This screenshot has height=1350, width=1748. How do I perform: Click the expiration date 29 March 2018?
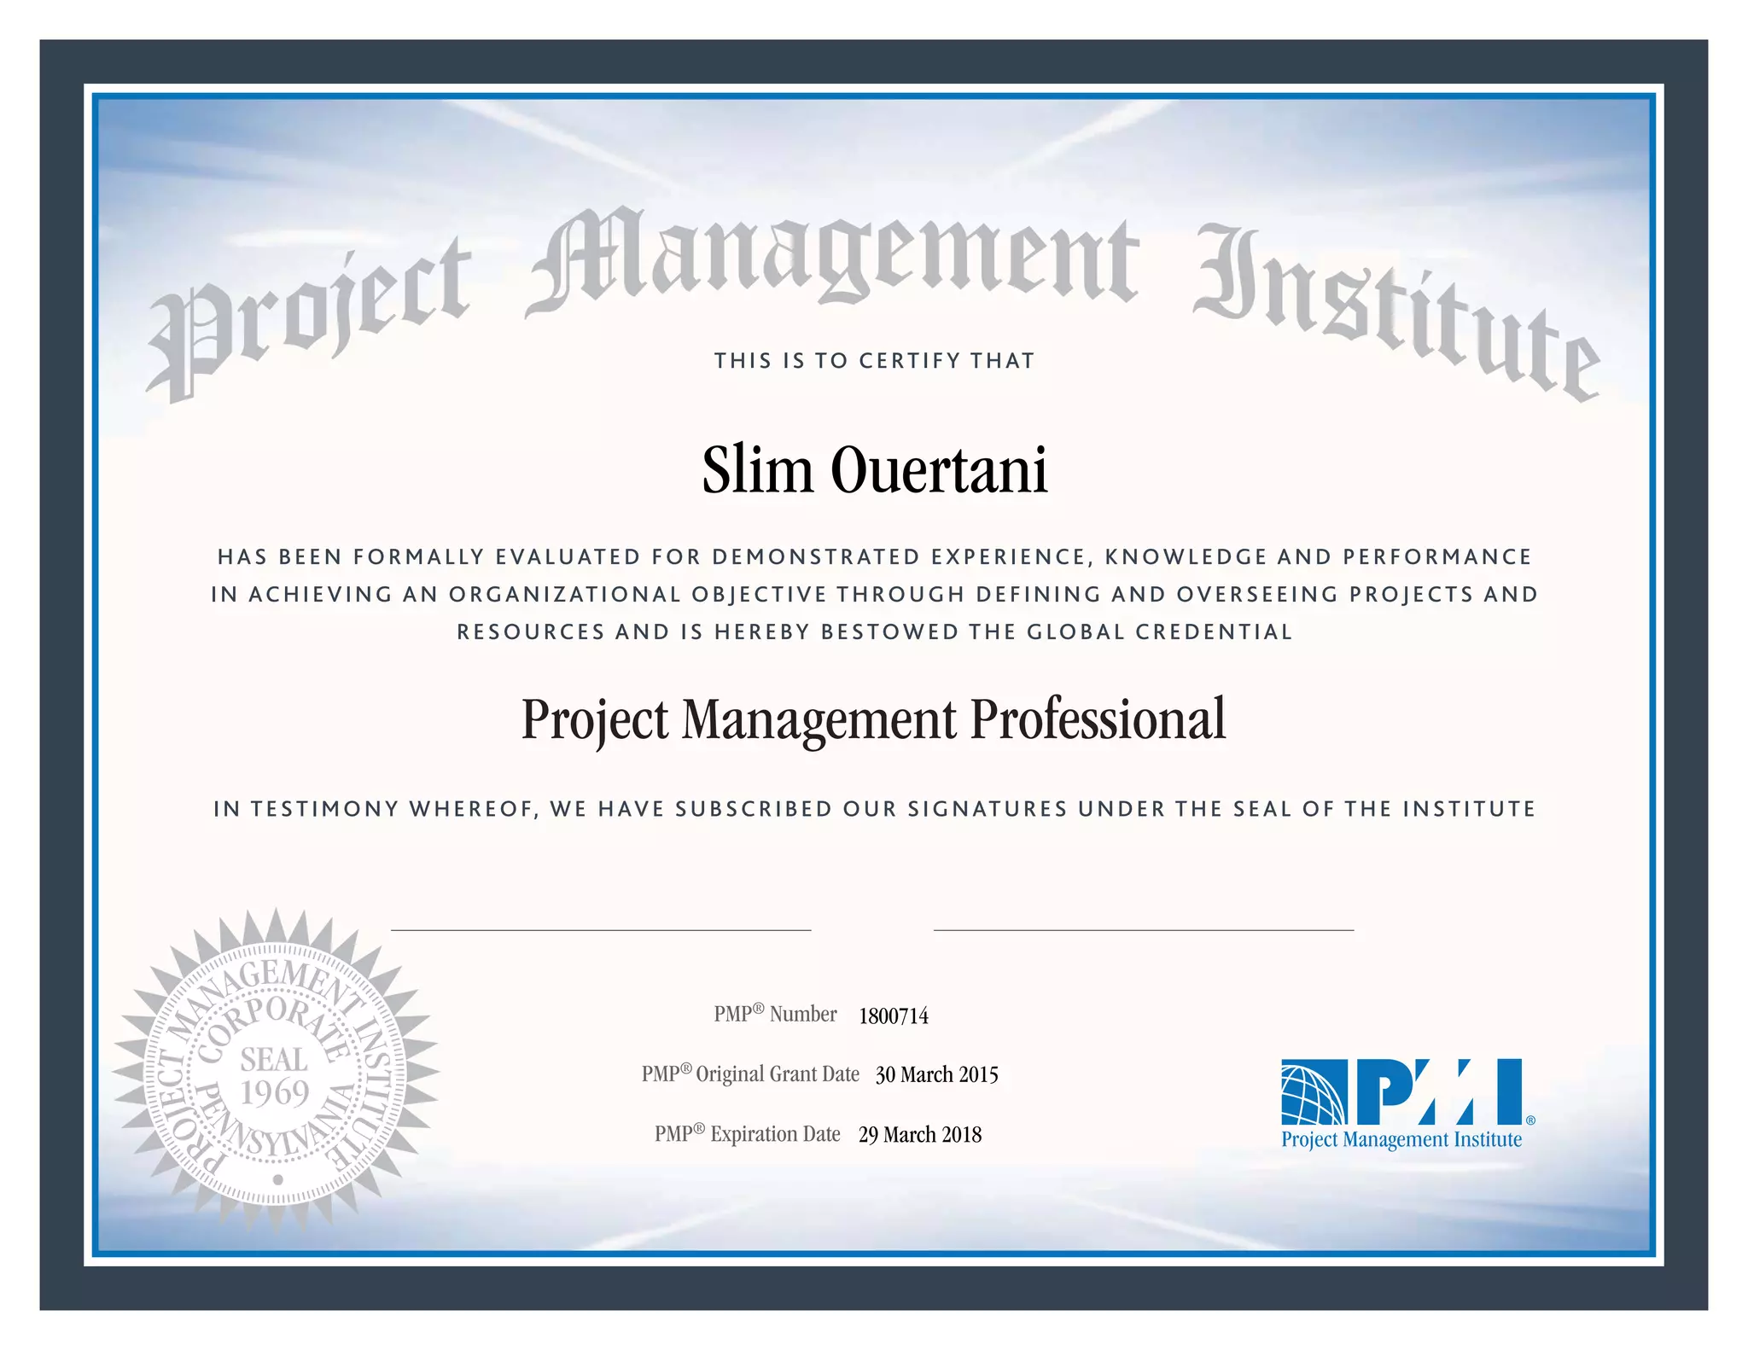pos(920,1134)
